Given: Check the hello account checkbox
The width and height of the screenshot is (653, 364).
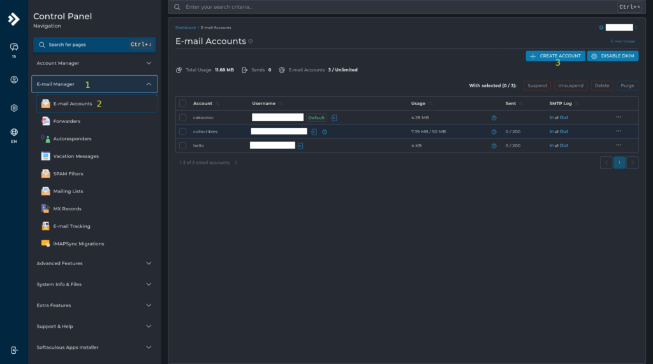Looking at the screenshot, I should (x=183, y=146).
